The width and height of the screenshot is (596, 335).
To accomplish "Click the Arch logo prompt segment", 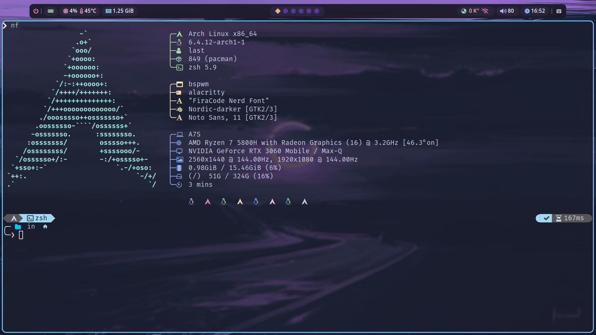I will [x=14, y=218].
